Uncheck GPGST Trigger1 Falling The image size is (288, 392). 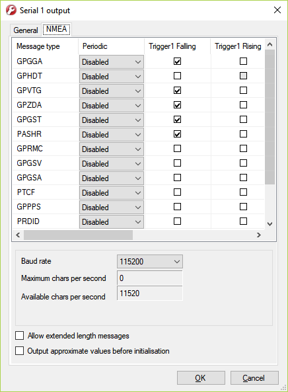pyautogui.click(x=177, y=119)
